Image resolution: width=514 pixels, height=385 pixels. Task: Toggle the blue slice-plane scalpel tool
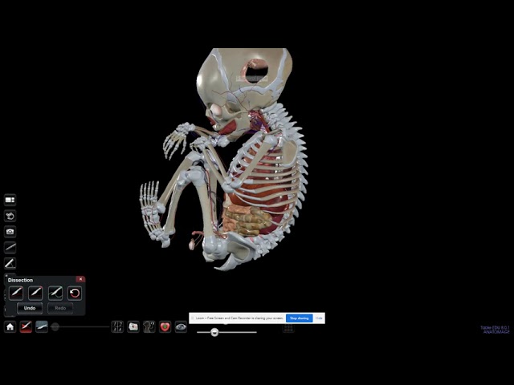42,326
